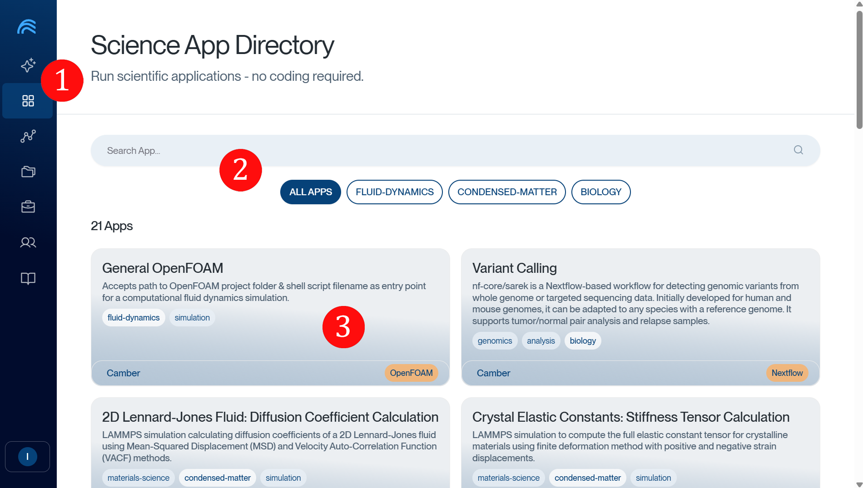
Task: Filter by CONDENSED-MATTER category
Action: click(x=506, y=192)
